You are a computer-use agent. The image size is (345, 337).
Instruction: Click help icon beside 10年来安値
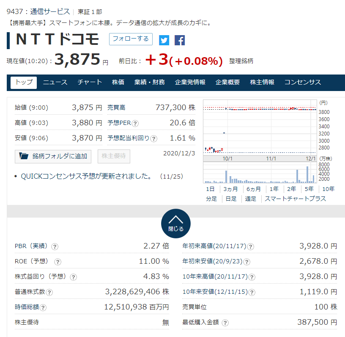[x=252, y=292]
